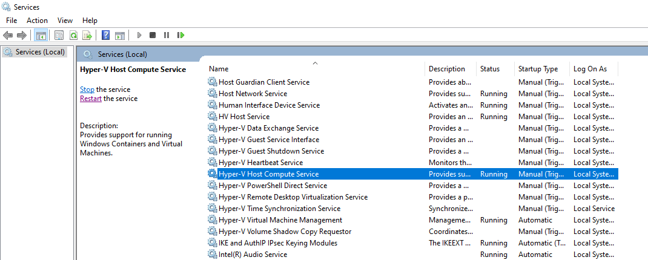The width and height of the screenshot is (648, 260).
Task: Click the Services title bar gear icon
Action: click(6, 7)
